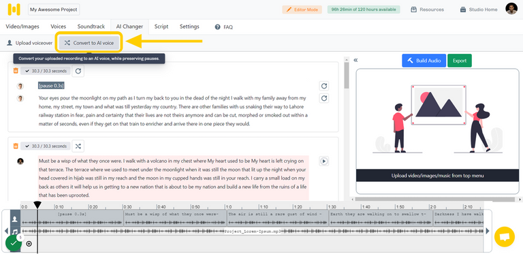This screenshot has width=523, height=254.
Task: Select 'Darkness I have' timeline clip
Action: (x=458, y=219)
